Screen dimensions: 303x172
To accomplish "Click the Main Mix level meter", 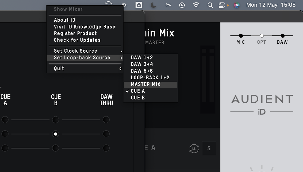I will (208, 80).
